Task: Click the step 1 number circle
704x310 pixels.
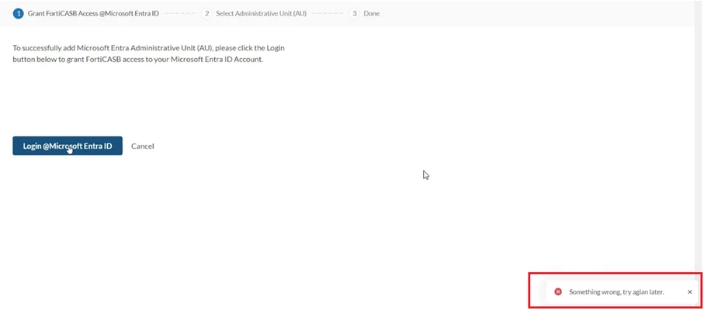Action: pyautogui.click(x=18, y=13)
